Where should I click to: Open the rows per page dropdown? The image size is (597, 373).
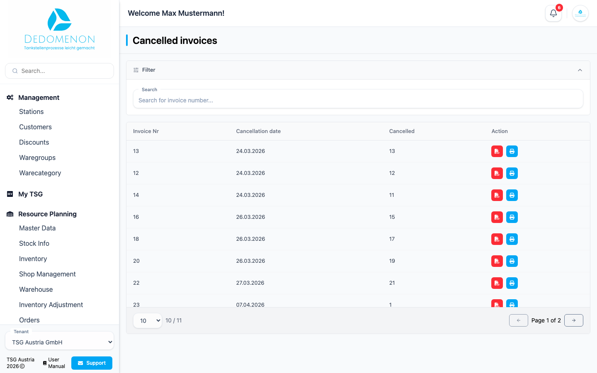click(x=148, y=320)
